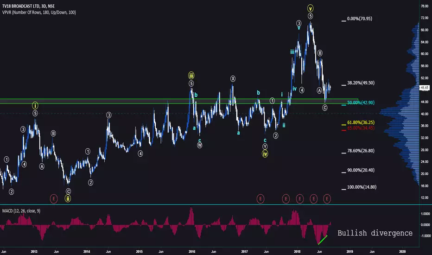Select the yellow circled wave v label

click(x=311, y=8)
